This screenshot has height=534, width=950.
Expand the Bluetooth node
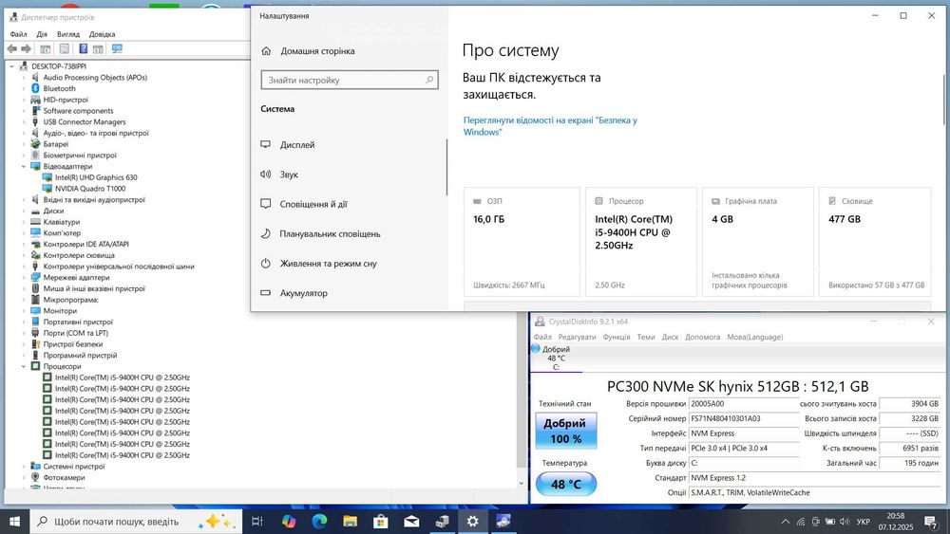[x=25, y=88]
